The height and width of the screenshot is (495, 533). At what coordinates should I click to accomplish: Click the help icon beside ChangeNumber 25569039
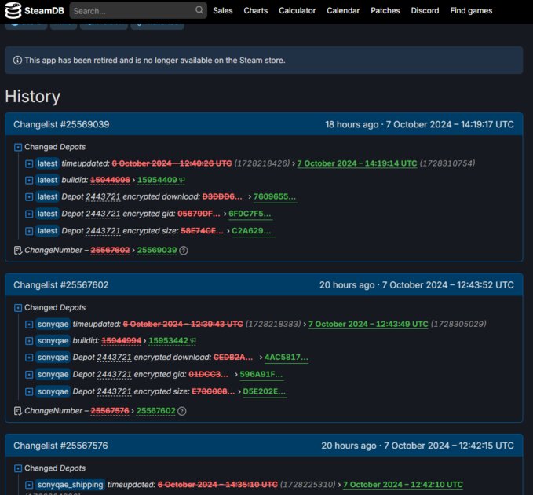(x=184, y=251)
